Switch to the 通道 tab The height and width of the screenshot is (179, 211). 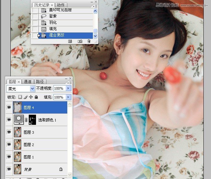[28, 81]
